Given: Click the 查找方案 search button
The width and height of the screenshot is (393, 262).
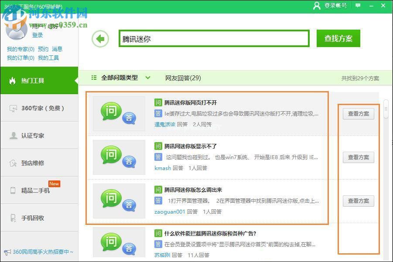Looking at the screenshot, I should point(338,38).
